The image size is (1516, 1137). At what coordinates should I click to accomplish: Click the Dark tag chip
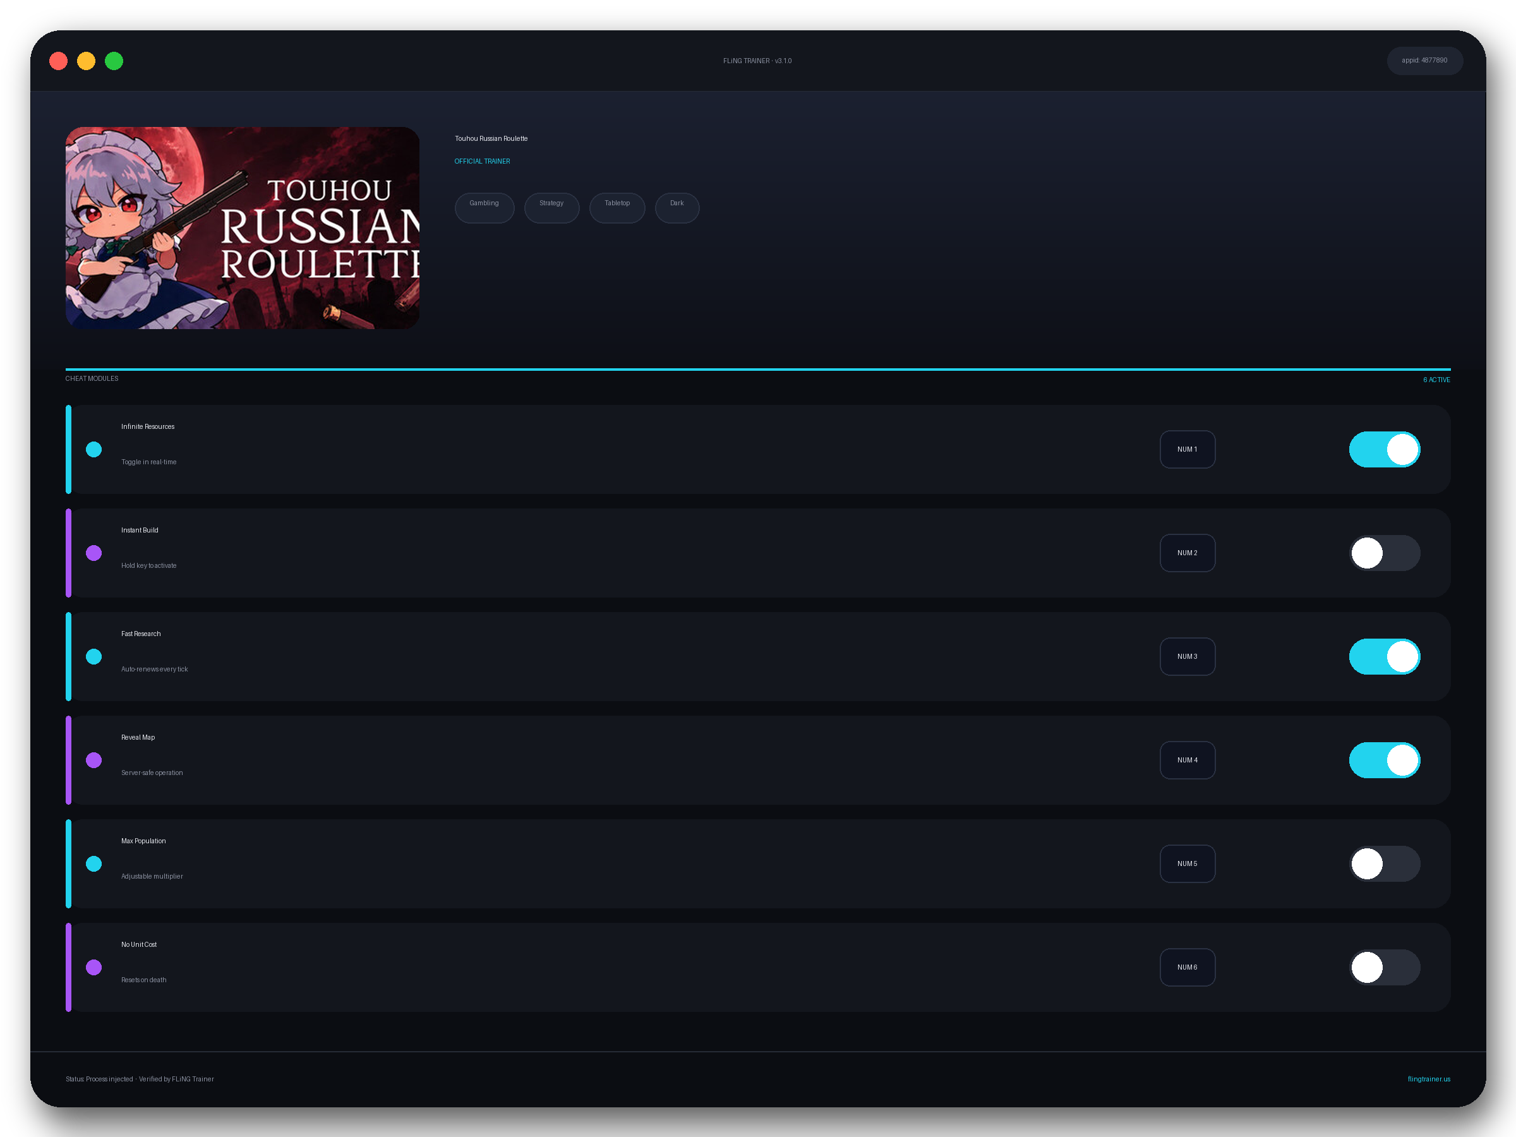677,208
